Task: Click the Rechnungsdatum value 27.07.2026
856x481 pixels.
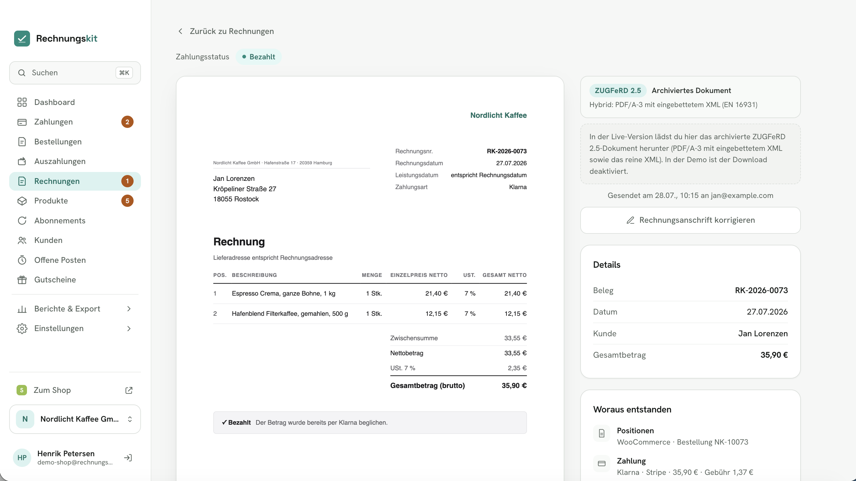Action: pyautogui.click(x=511, y=163)
